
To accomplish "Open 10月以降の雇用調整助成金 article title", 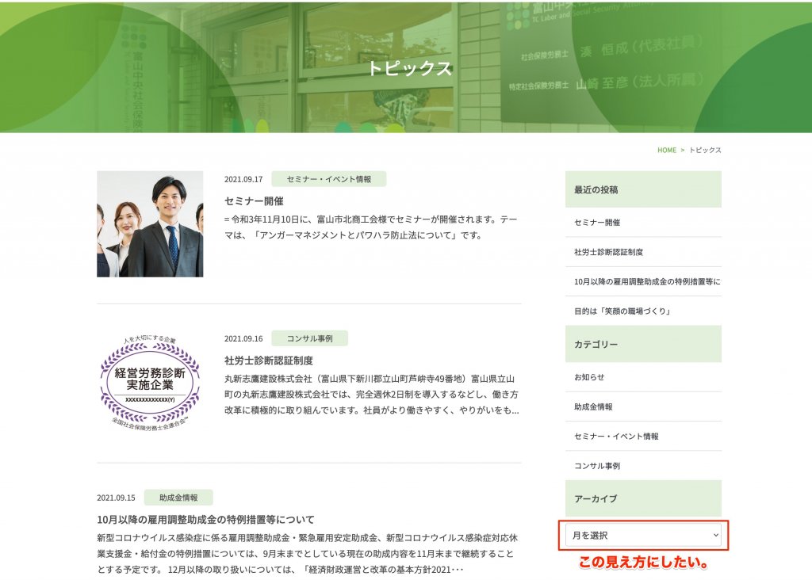I will (x=205, y=520).
